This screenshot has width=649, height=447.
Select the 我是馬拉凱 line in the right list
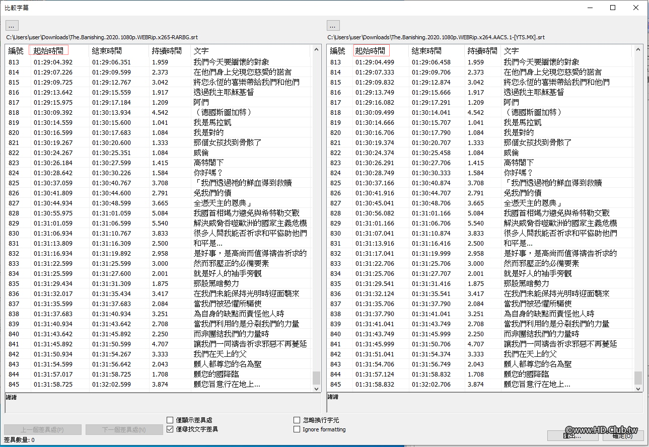[523, 123]
